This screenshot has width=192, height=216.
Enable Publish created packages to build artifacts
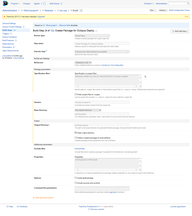pos(75,138)
